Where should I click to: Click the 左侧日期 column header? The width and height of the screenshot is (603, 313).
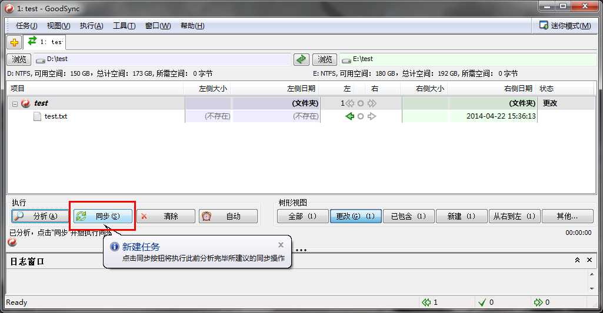coord(275,89)
